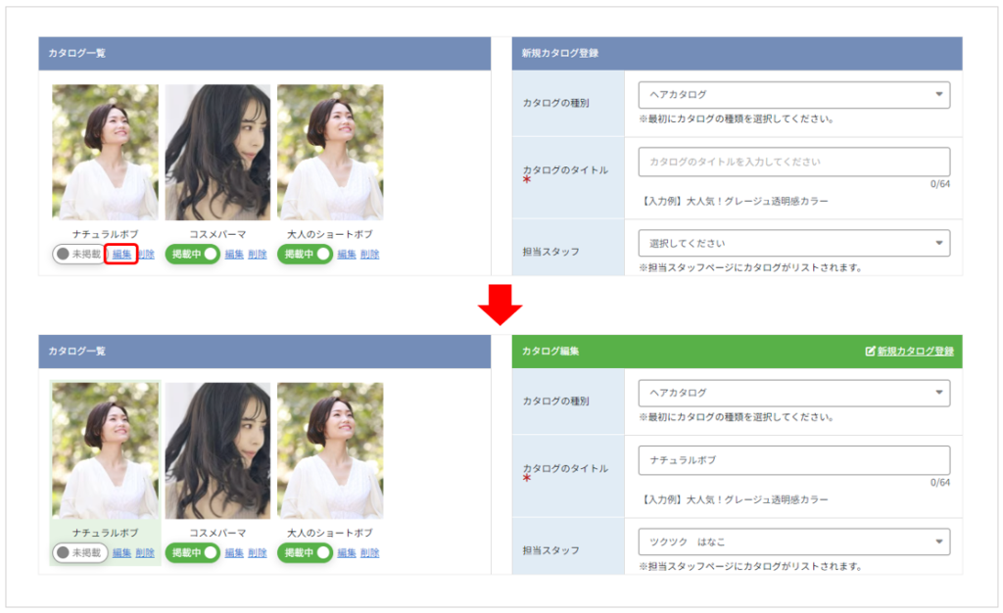Toggle 掲載中 switch for 大人のショートボブ in upper list
The height and width of the screenshot is (613, 1003).
(x=305, y=254)
